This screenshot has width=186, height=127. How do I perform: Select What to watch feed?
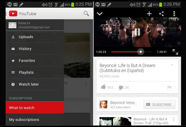click(x=35, y=108)
